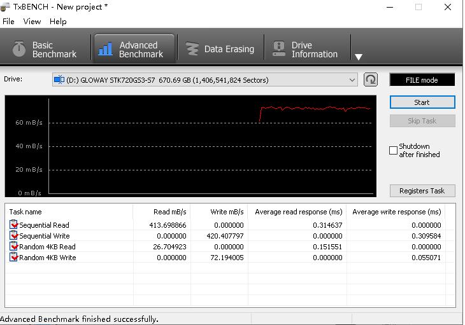
Task: Minimize the TxBENCH window
Action: coord(390,7)
